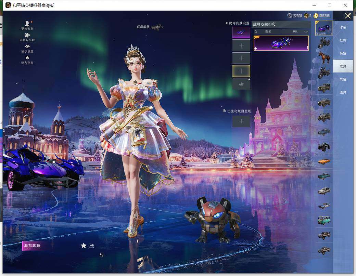Image resolution: width=356 pixels, height=276 pixels.
Task: Click the gold coin icon beside 696255
Action: pos(316,16)
